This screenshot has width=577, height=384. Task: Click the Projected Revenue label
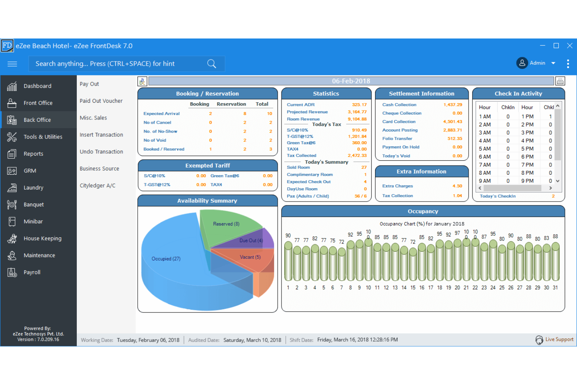coord(307,112)
